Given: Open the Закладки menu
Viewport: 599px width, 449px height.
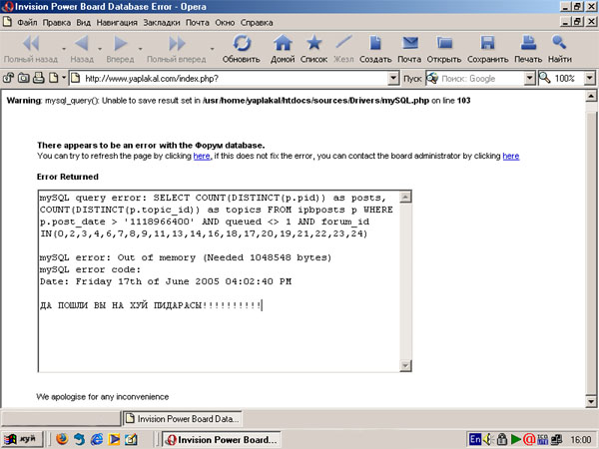Looking at the screenshot, I should click(162, 23).
